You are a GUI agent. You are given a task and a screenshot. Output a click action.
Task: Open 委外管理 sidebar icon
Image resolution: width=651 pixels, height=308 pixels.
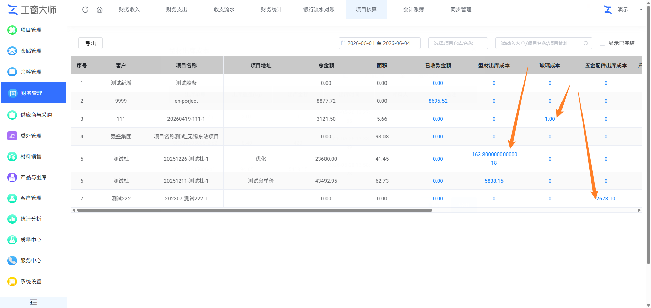(x=12, y=136)
